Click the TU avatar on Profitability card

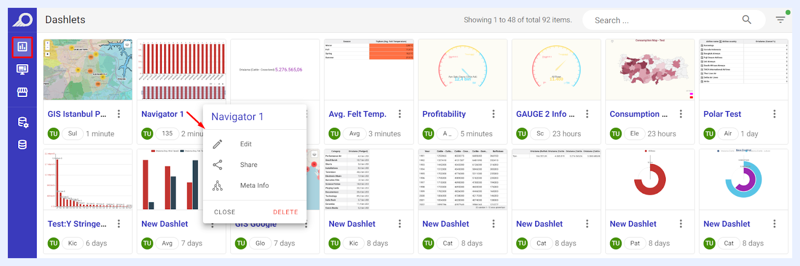pos(428,134)
